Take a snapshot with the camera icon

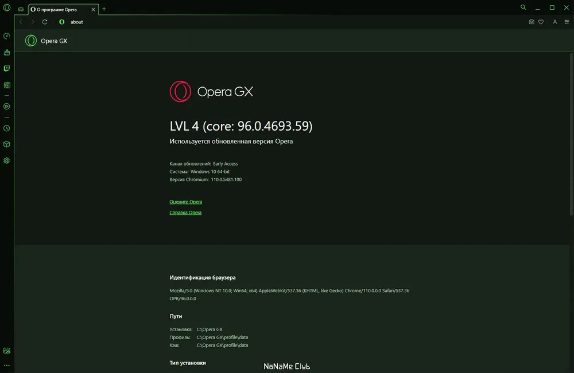[x=531, y=22]
